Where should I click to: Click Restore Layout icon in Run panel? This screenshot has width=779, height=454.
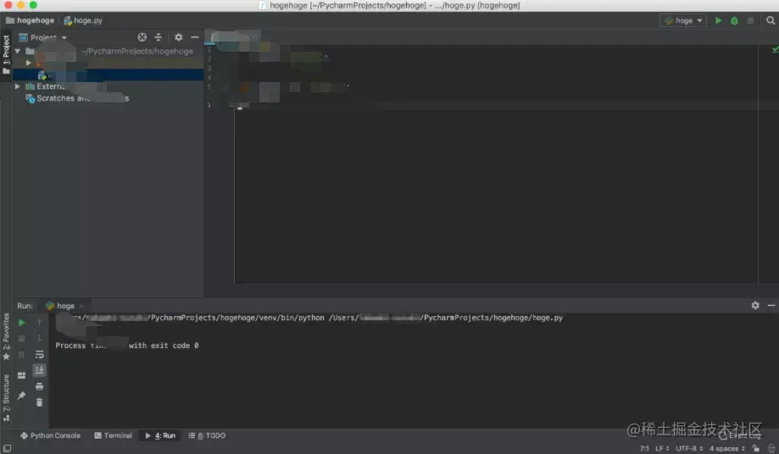tap(21, 375)
